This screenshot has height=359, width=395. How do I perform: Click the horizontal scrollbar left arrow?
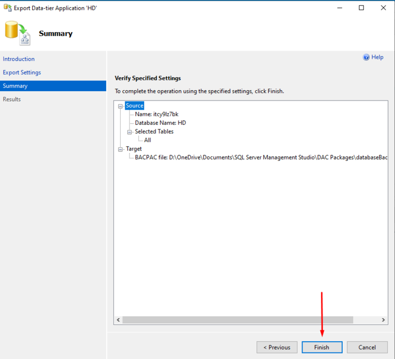click(118, 320)
